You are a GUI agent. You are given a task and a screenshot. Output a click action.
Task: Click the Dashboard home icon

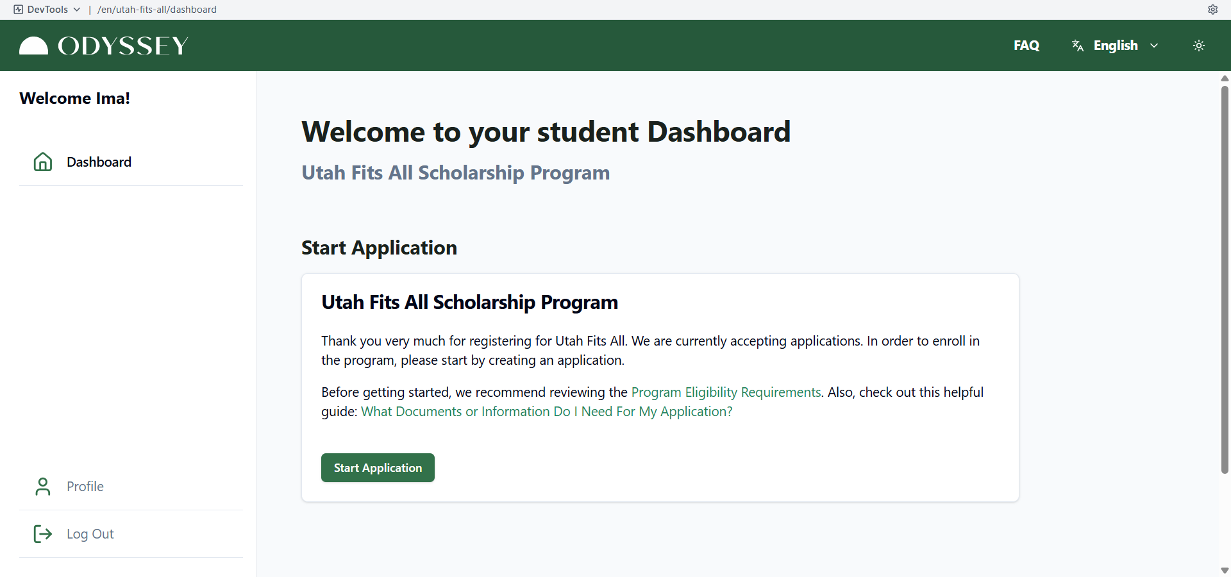pos(43,162)
